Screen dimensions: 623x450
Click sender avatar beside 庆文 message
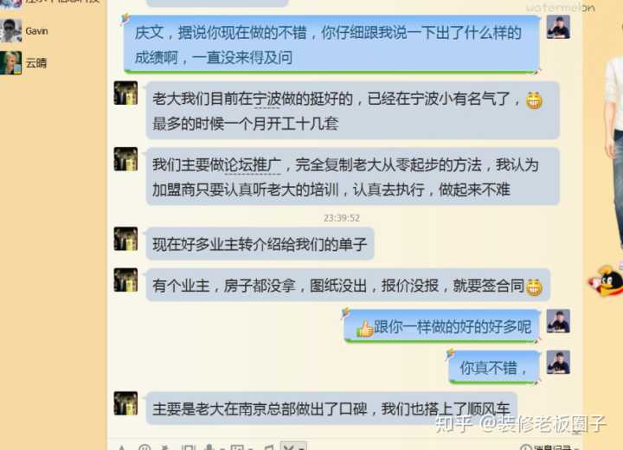[558, 27]
